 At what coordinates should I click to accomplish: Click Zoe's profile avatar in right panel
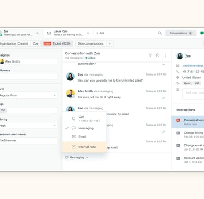tap(180, 56)
